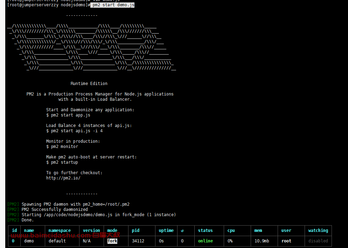Click the 'root' user cell
Screen dimensions: 348x248
pyautogui.click(x=286, y=241)
